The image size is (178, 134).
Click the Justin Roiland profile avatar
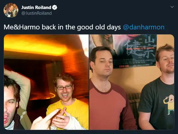pyautogui.click(x=11, y=10)
